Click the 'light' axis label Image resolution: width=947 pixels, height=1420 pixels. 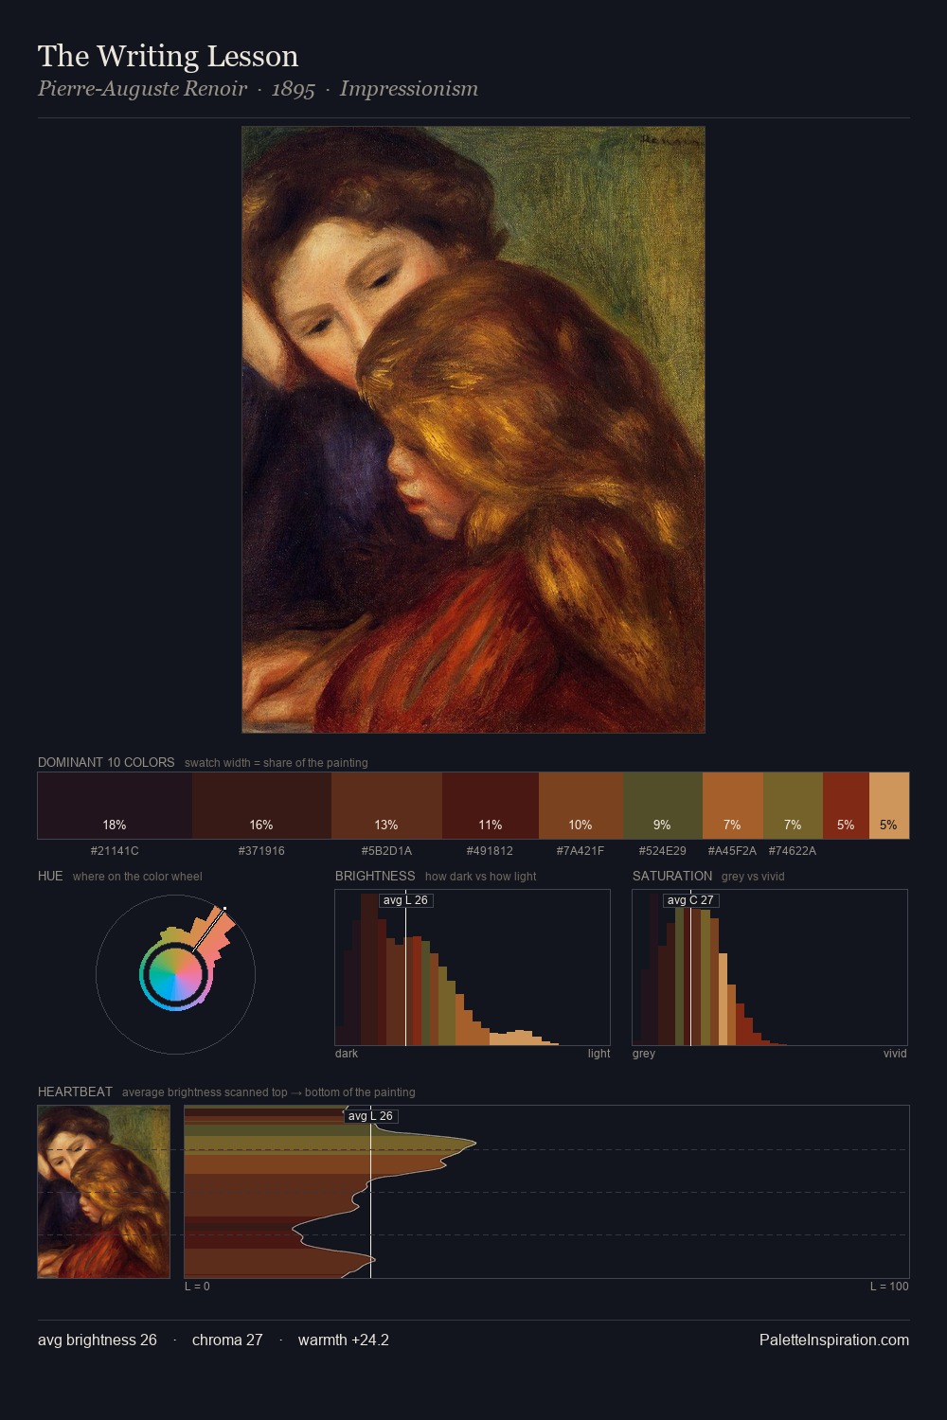(599, 1054)
